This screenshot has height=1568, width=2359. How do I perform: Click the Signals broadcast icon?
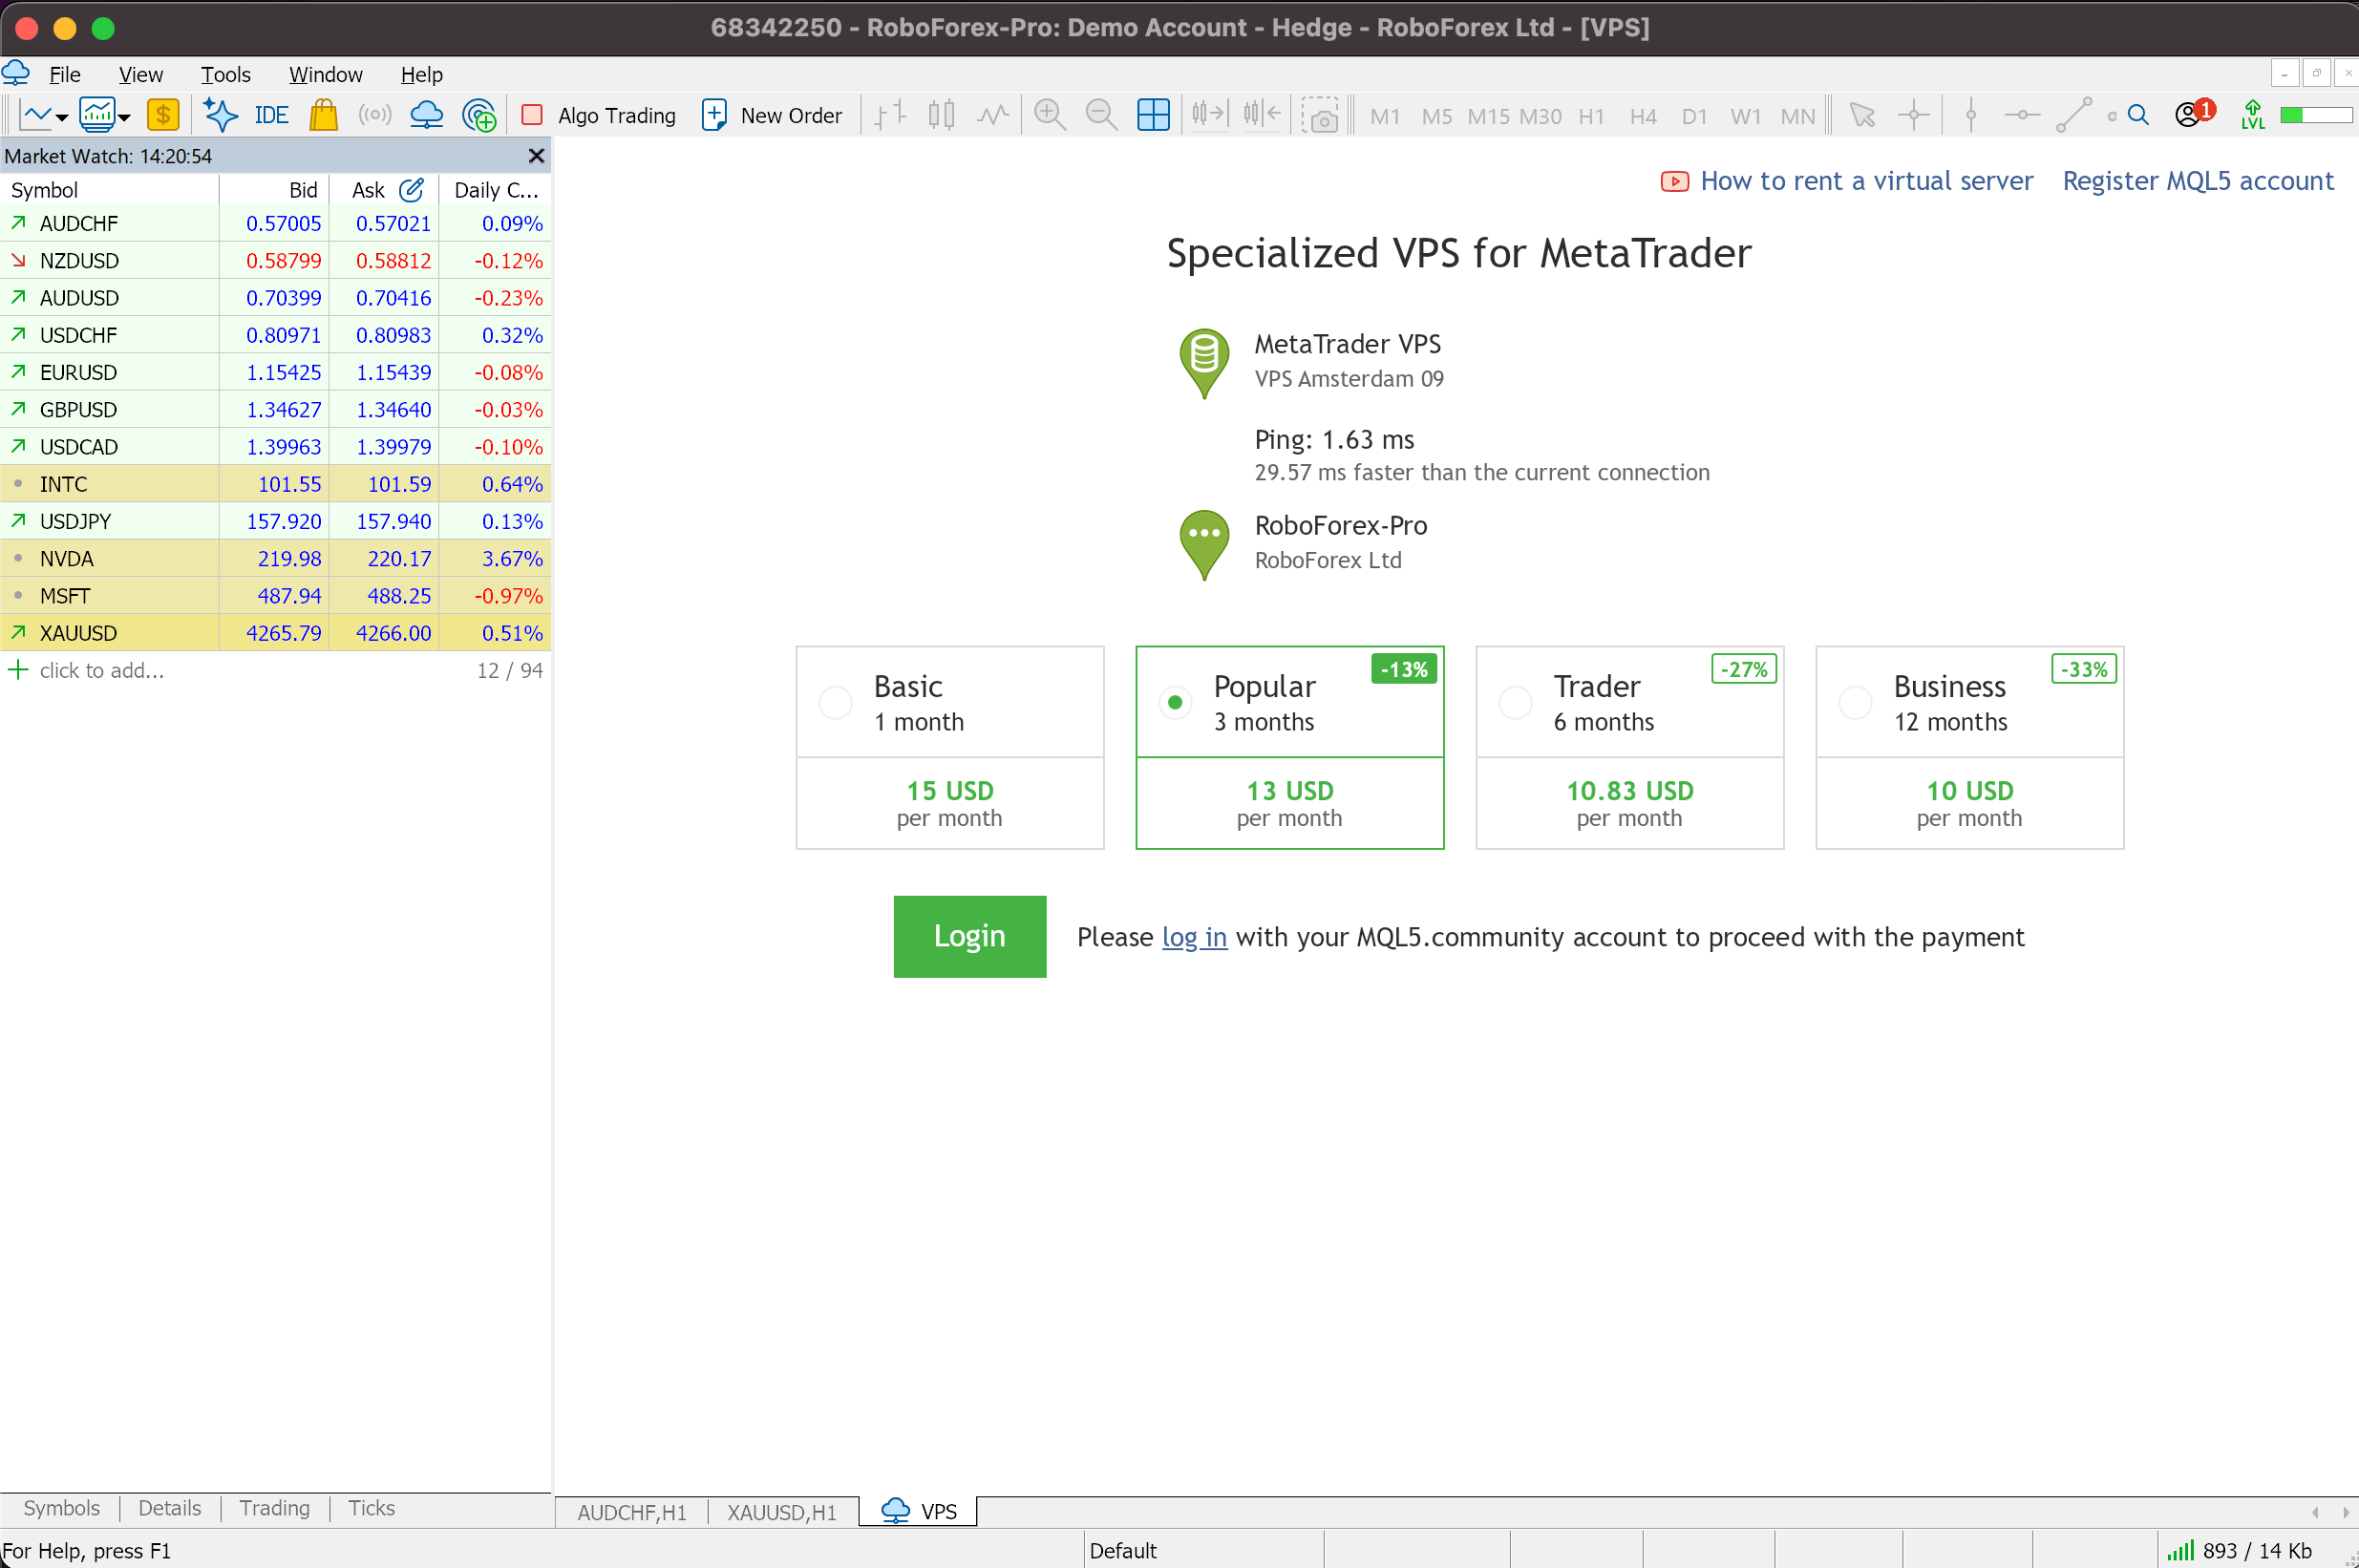click(x=375, y=115)
